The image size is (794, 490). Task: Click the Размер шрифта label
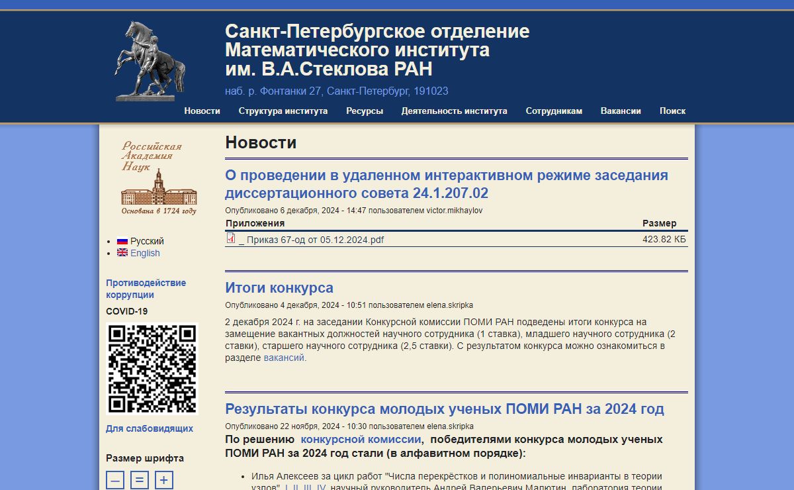tap(145, 458)
